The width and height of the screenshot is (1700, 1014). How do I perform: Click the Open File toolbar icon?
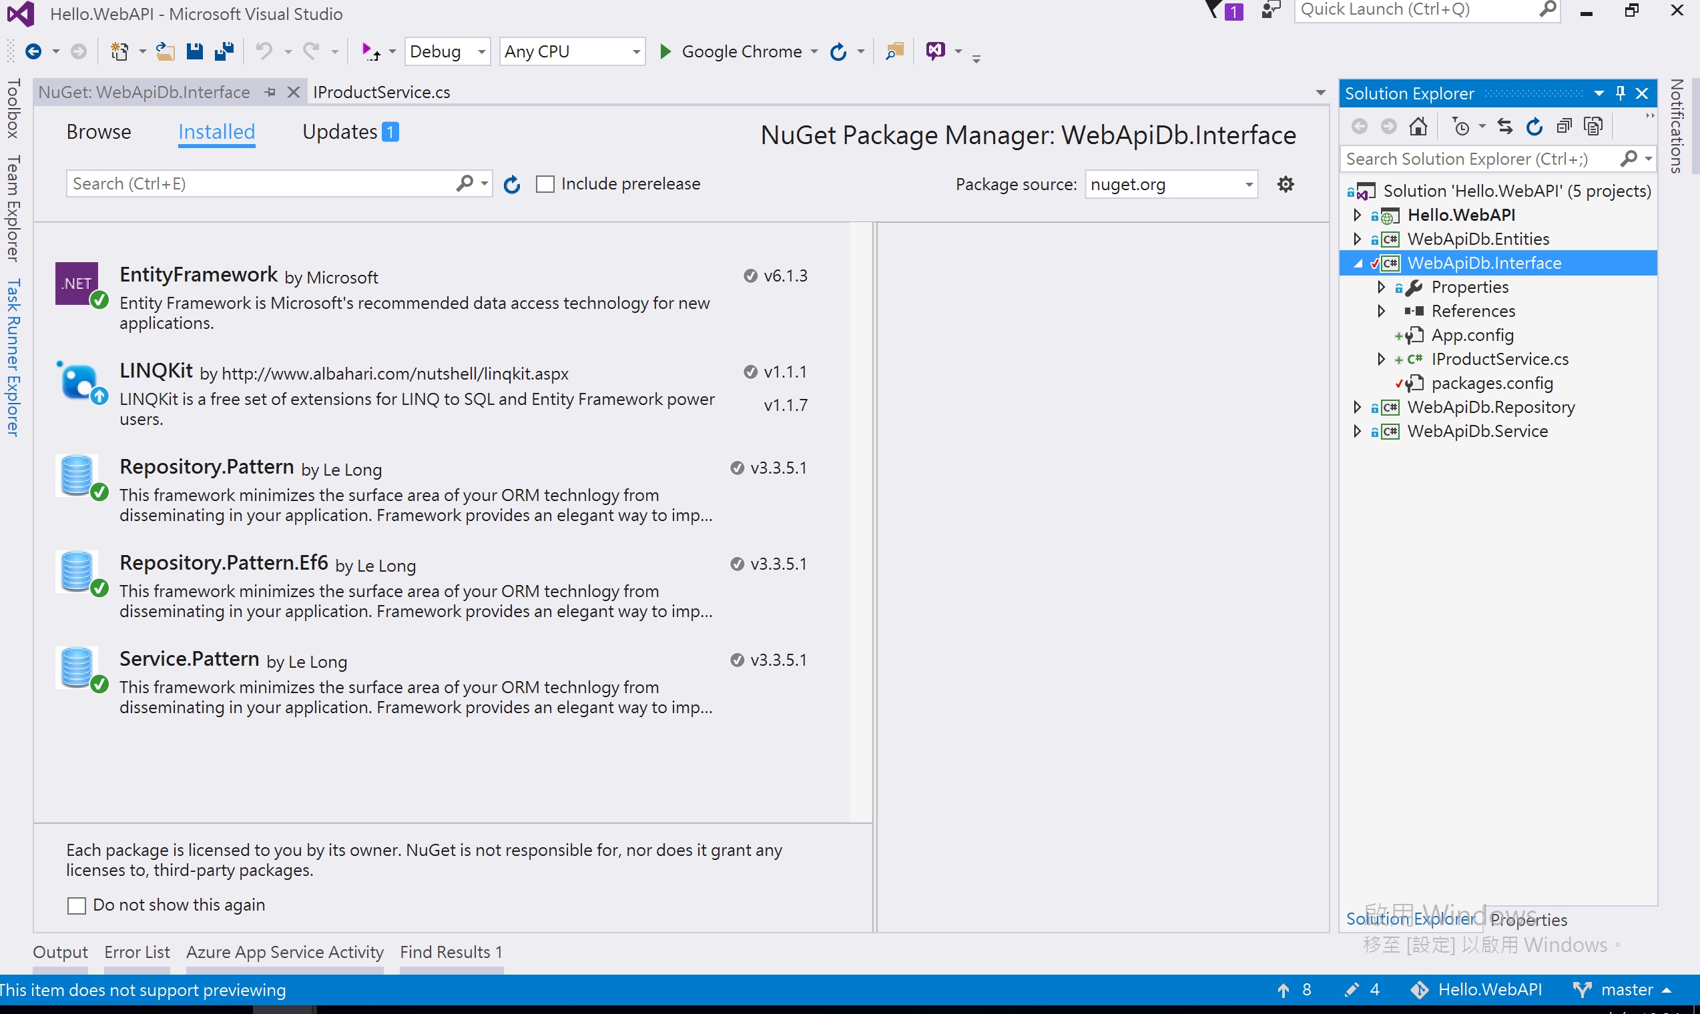pos(165,51)
